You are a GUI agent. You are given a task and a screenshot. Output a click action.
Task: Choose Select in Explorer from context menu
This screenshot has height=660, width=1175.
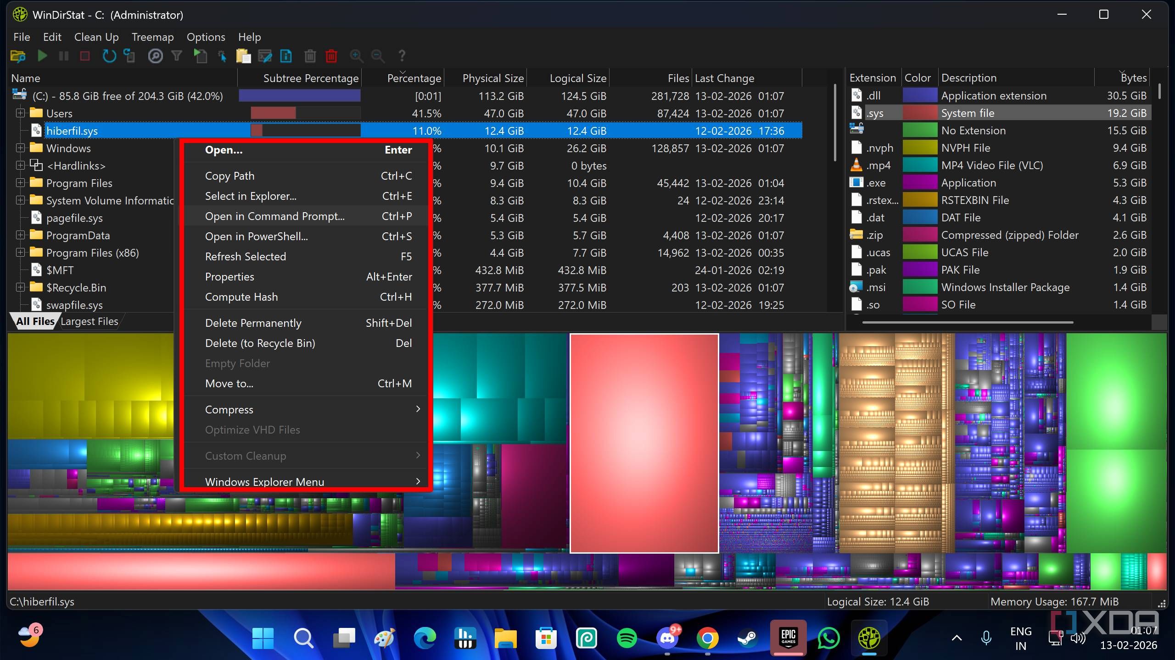pyautogui.click(x=306, y=196)
